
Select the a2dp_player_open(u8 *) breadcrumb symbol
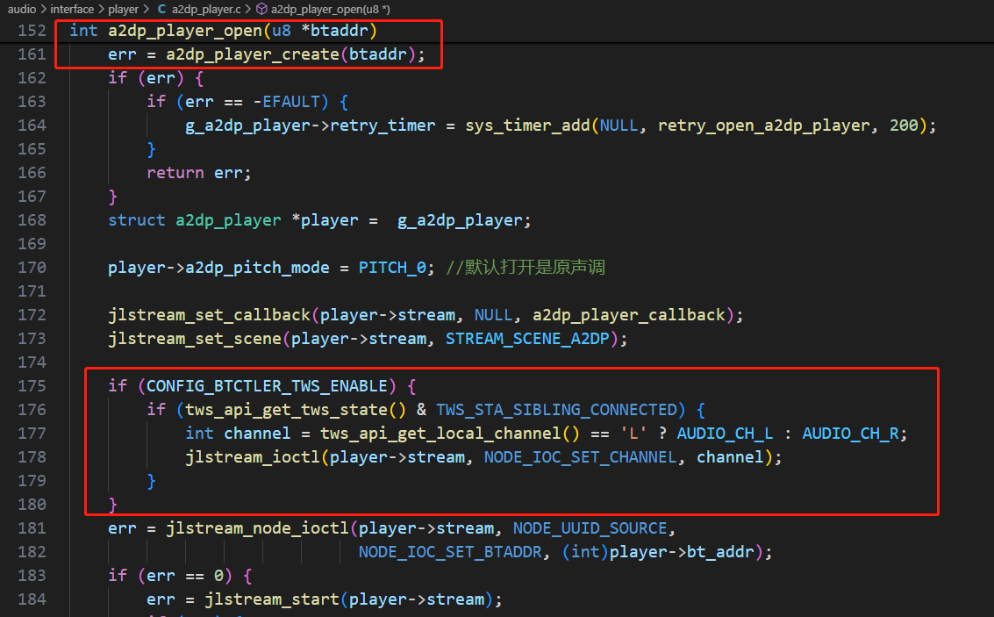click(330, 10)
